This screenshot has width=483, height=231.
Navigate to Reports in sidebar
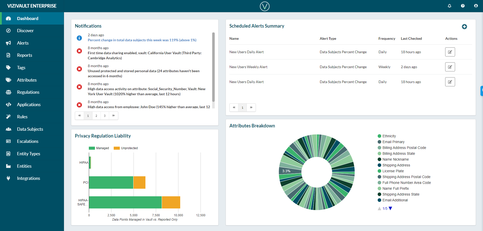pos(24,55)
